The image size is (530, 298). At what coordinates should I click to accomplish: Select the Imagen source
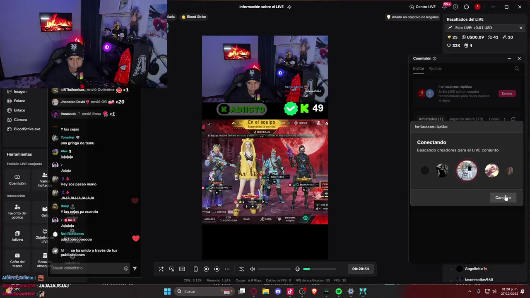20,91
